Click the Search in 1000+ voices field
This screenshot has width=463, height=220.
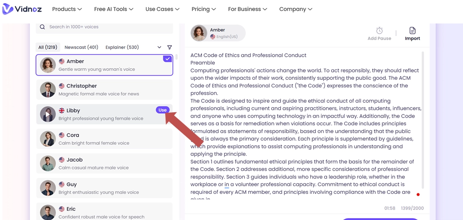pyautogui.click(x=108, y=27)
